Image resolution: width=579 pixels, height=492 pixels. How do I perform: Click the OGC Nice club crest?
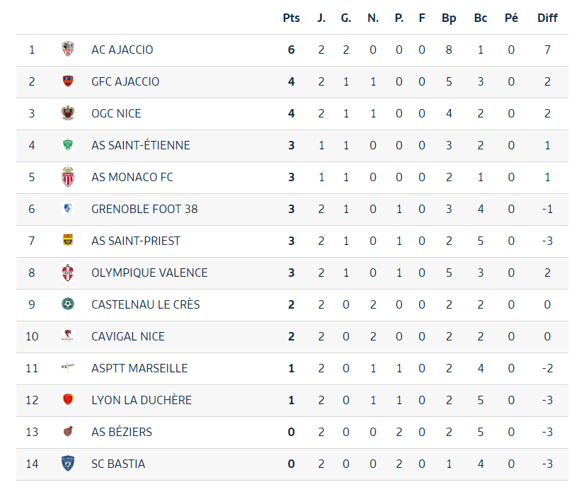point(68,113)
